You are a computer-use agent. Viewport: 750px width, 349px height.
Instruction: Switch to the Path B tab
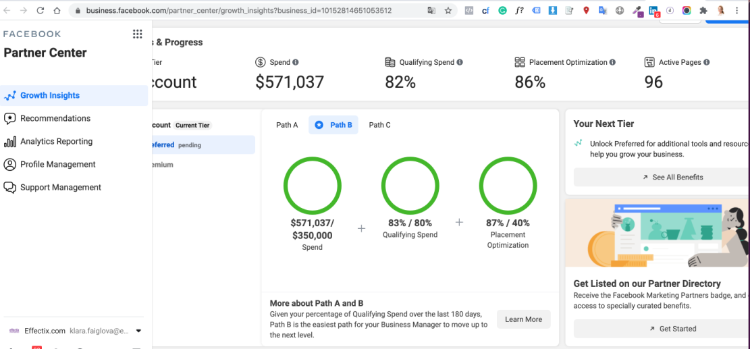point(333,125)
